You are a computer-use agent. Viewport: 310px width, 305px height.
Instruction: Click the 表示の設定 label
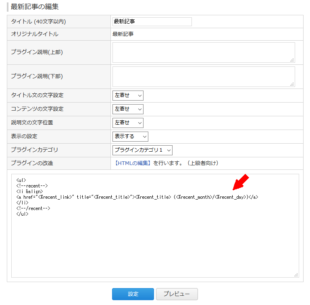click(24, 136)
